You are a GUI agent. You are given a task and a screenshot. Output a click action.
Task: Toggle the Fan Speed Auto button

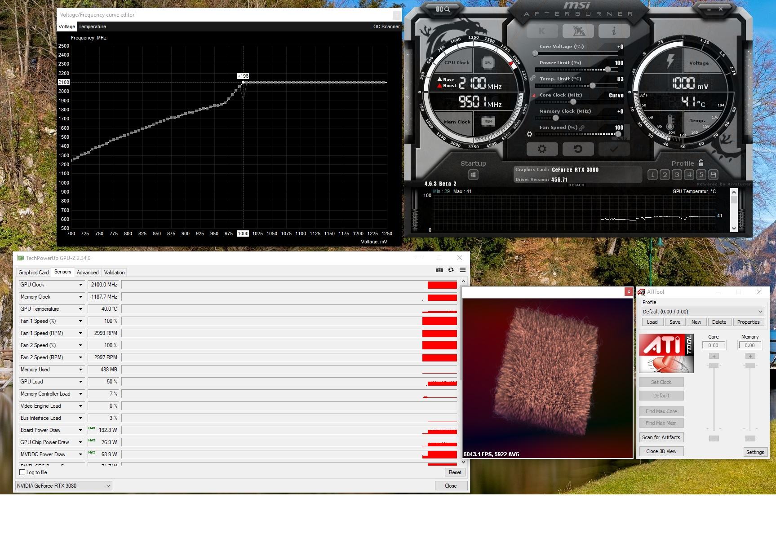coord(622,138)
